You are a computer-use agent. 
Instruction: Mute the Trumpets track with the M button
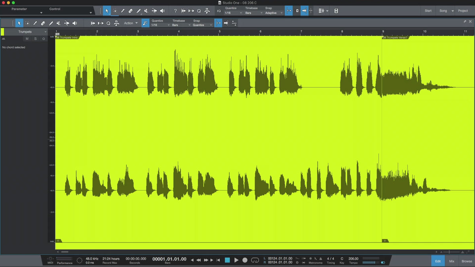tap(27, 39)
